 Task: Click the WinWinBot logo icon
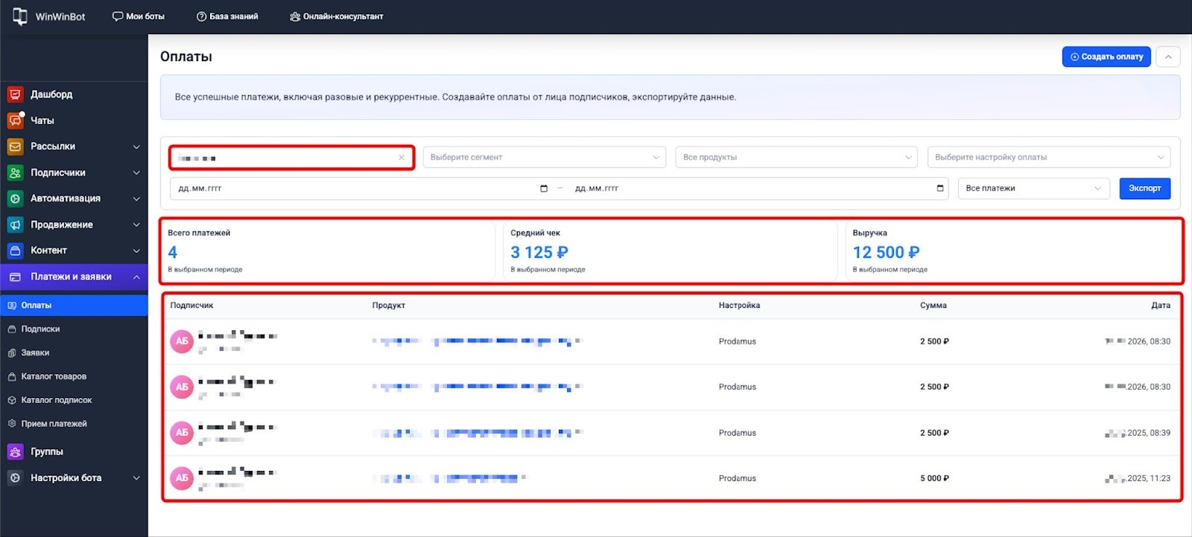point(20,16)
